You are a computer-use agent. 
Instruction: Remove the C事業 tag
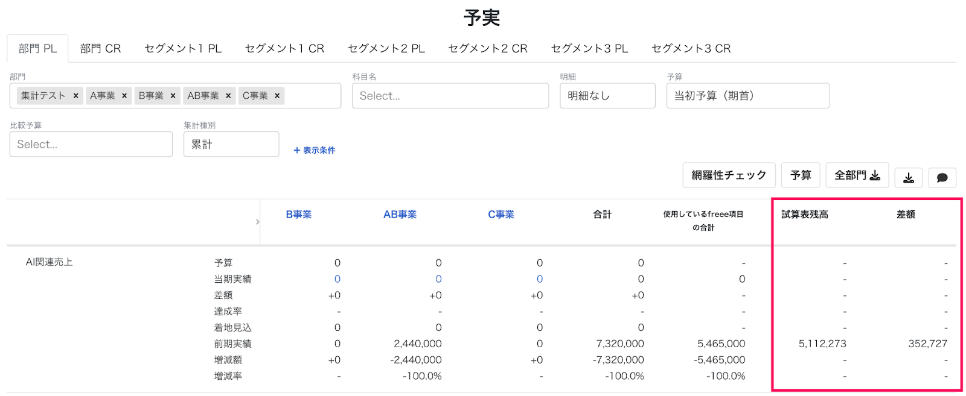pyautogui.click(x=277, y=96)
